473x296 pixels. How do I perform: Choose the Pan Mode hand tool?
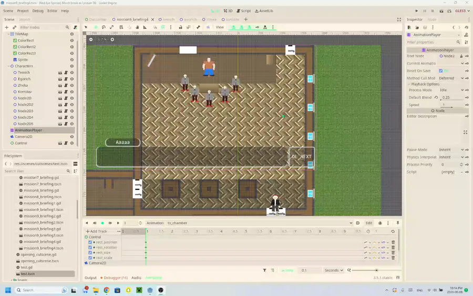pos(137,27)
